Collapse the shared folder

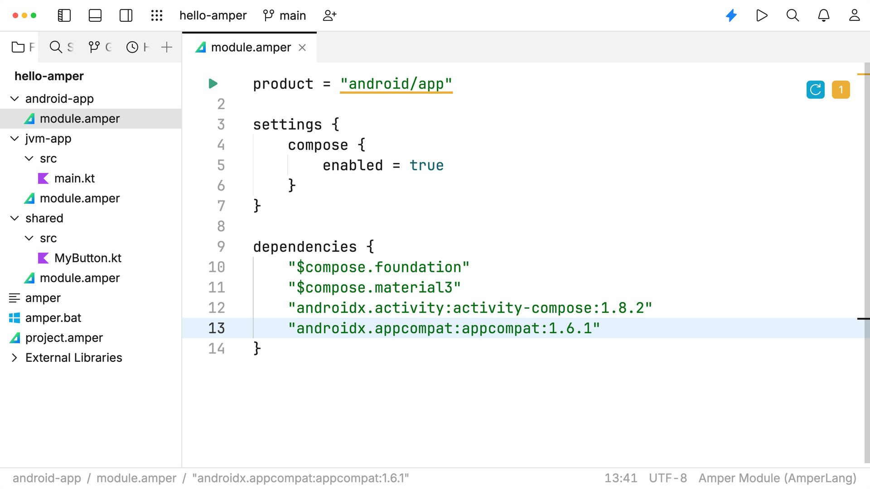14,218
